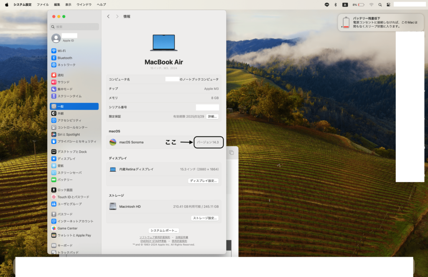Open Spotlight search in menu bar
The image size is (428, 277).
(x=380, y=5)
